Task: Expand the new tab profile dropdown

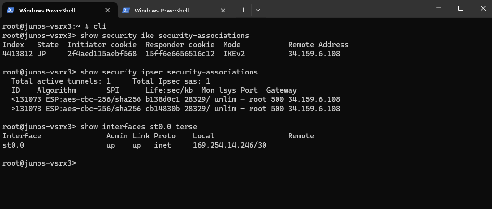Action: (x=258, y=11)
